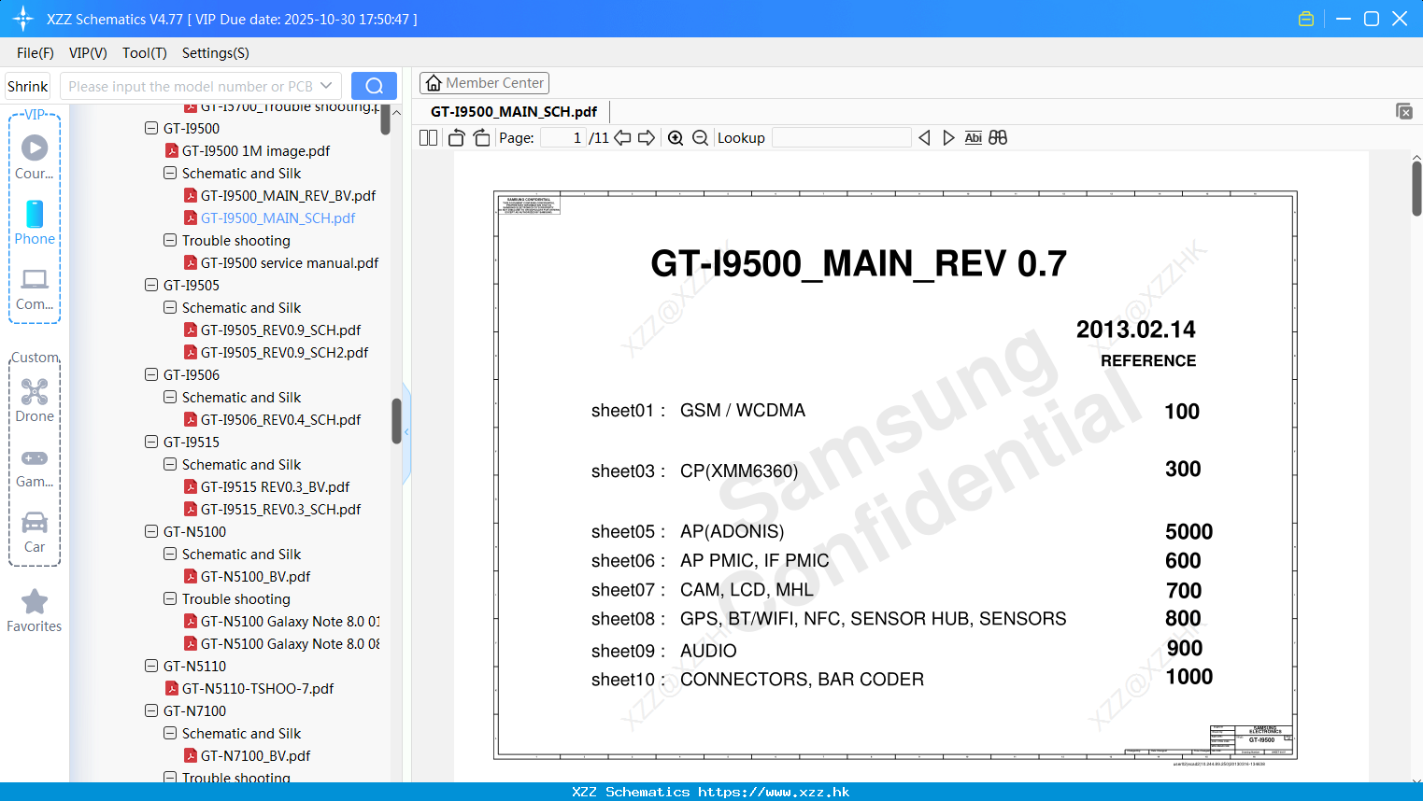This screenshot has width=1423, height=801.
Task: Find next lookup match triangle
Action: (948, 137)
